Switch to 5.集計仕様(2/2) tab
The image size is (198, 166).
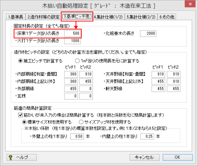tap(141, 17)
